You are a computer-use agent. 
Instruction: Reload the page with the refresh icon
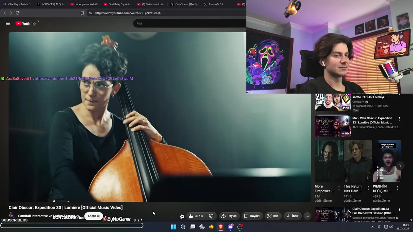[x=17, y=13]
